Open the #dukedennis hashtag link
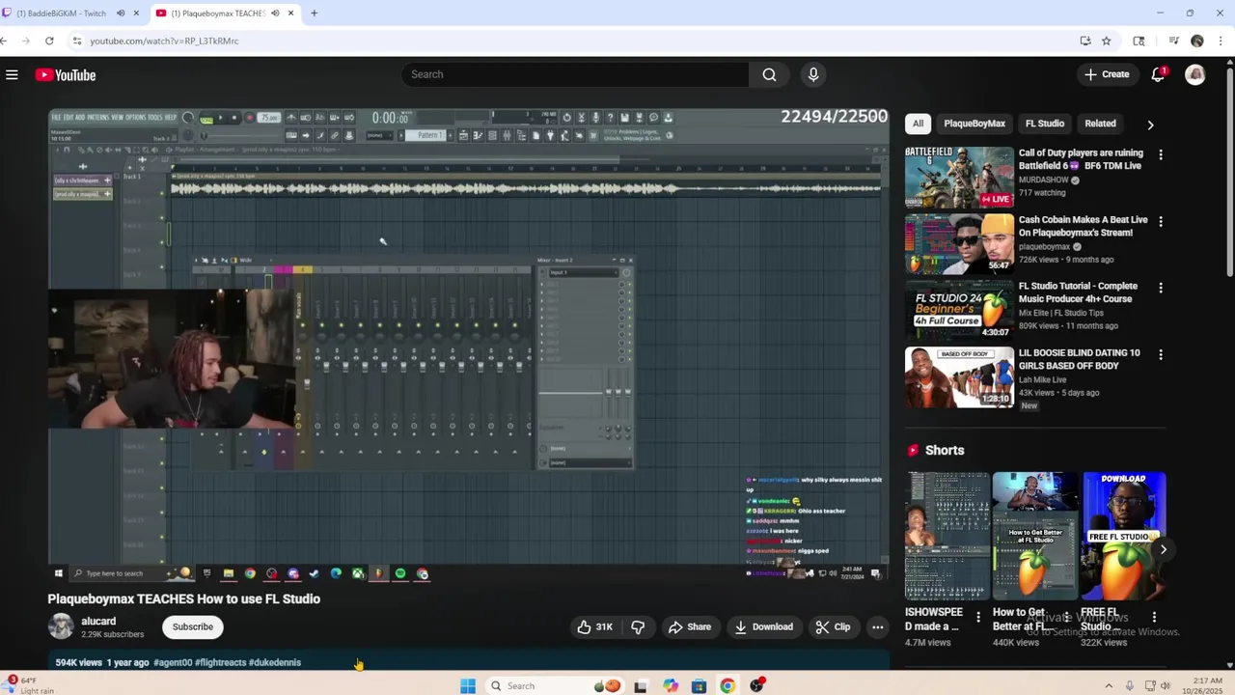The height and width of the screenshot is (695, 1235). click(x=275, y=663)
